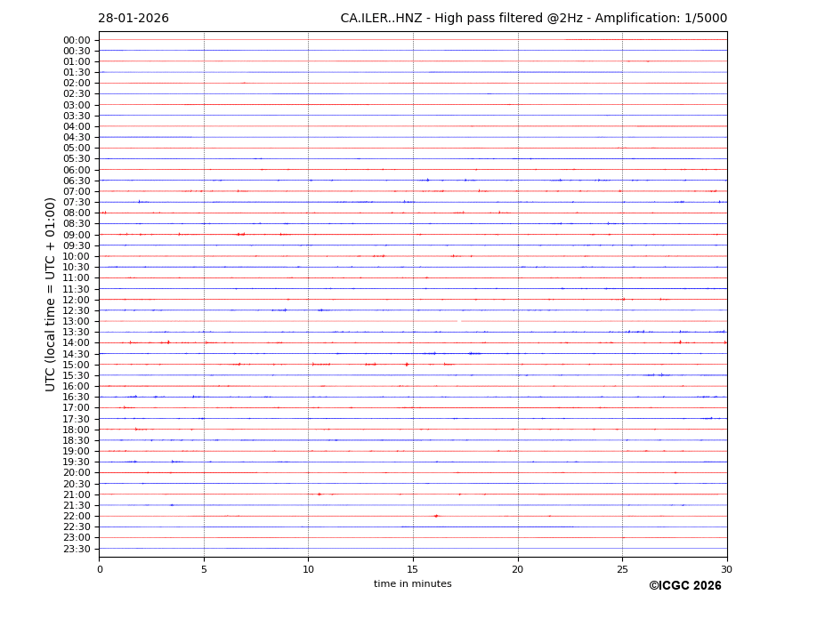Click the 22:00 time label
Viewport: 825px width, 619px height.
pyautogui.click(x=77, y=516)
